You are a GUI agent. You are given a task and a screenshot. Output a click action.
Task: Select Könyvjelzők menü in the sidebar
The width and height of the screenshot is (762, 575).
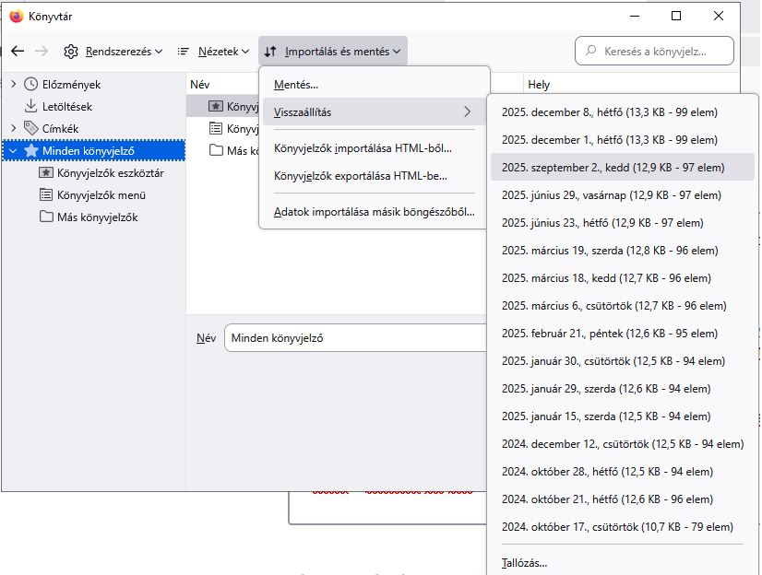click(x=101, y=195)
